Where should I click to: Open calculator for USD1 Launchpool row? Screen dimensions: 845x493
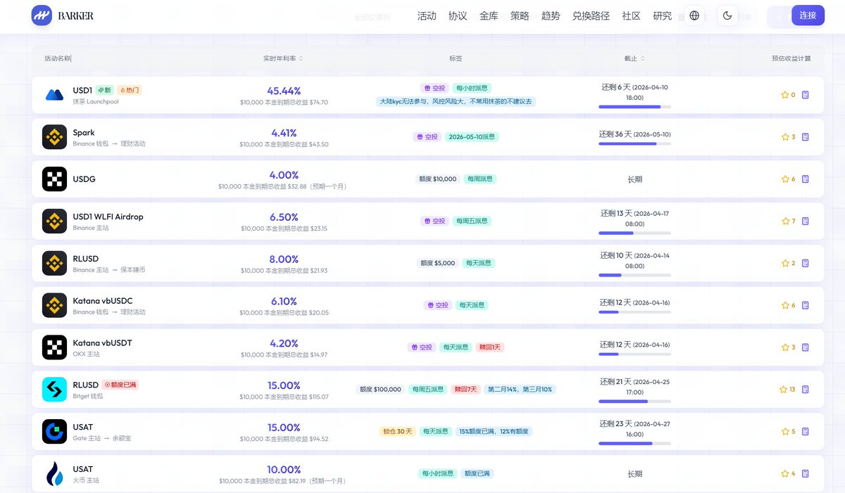pos(806,95)
